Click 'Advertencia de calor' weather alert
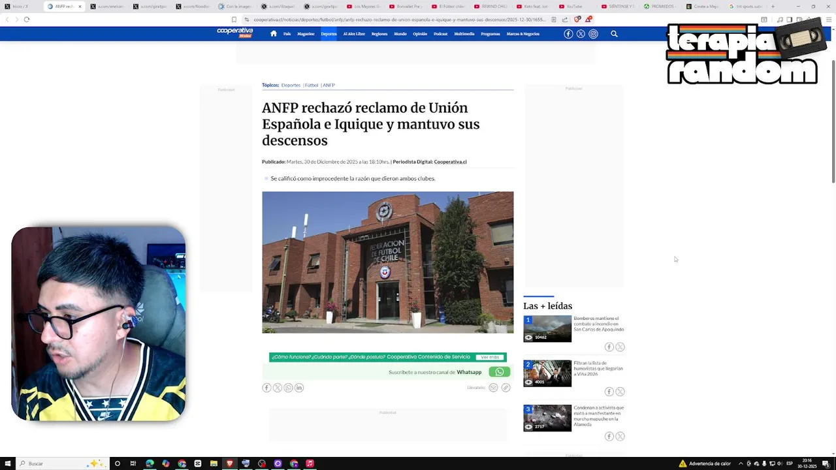Screen dimensions: 836x470 coord(705,463)
